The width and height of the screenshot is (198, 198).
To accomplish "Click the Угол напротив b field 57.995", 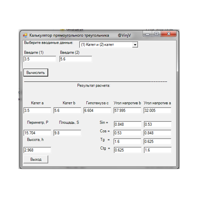I will 127,111.
